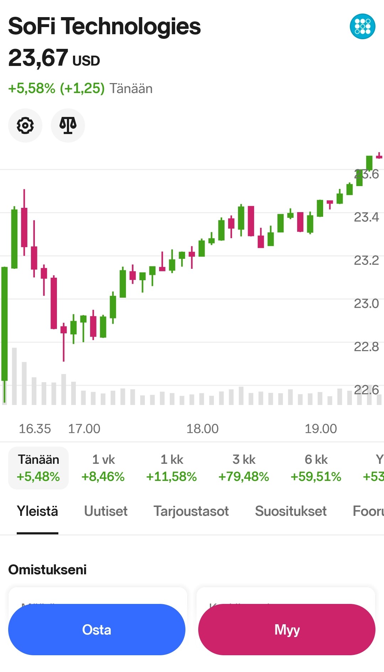Switch chart to 1 kk range
Viewport: 384px width, 672px height.
pyautogui.click(x=172, y=468)
